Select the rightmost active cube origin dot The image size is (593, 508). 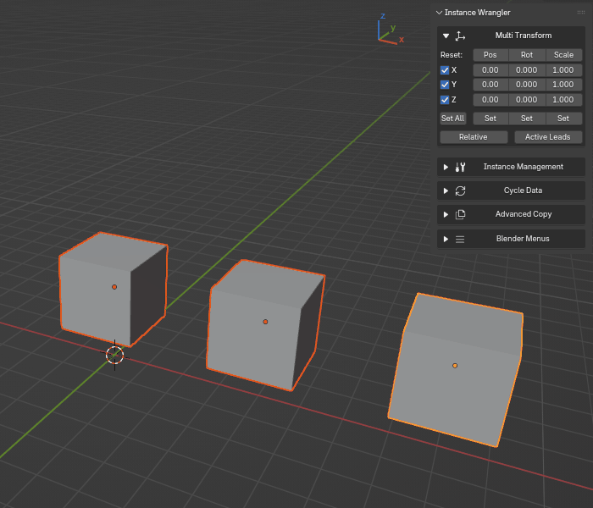pyautogui.click(x=455, y=366)
